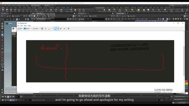Click the View label in scene viewport
This screenshot has width=189, height=106.
click(x=10, y=24)
